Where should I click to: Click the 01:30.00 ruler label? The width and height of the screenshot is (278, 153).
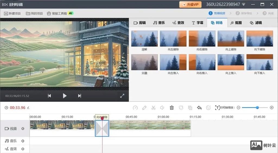[x=227, y=117]
